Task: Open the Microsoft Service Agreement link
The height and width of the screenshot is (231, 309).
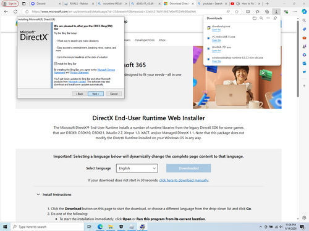Action: pos(106,70)
